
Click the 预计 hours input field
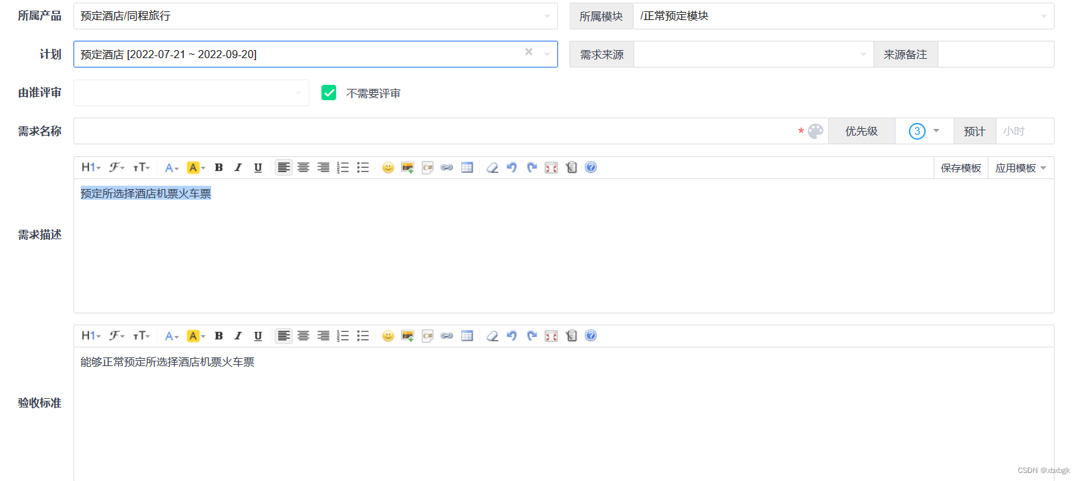pos(1025,131)
